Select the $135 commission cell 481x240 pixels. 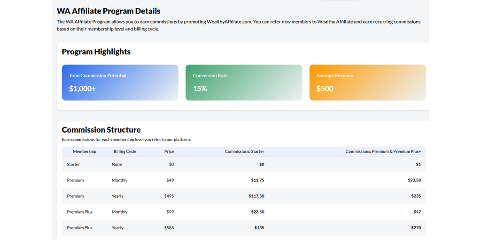[x=259, y=228]
